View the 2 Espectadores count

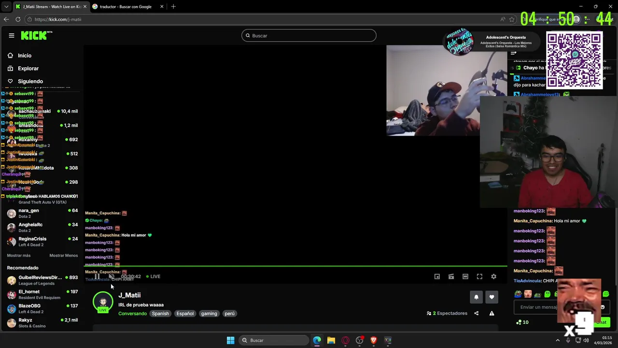coord(447,313)
